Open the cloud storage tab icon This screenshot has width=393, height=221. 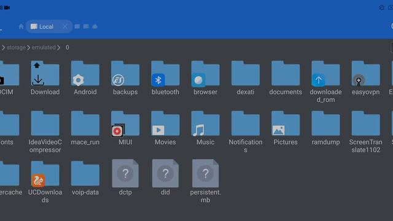coord(95,26)
